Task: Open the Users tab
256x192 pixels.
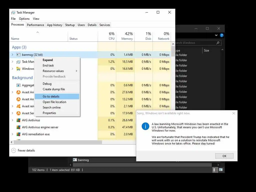Action: pos(81,25)
